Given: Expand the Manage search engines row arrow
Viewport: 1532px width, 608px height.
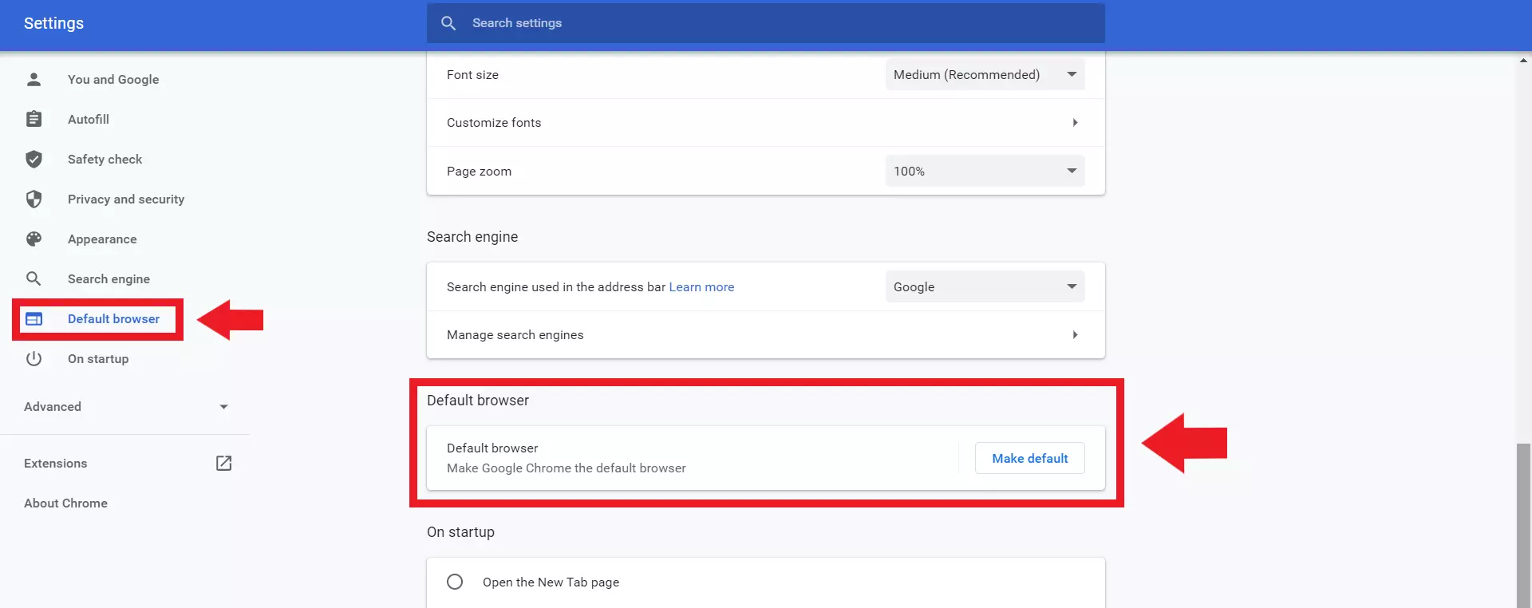Looking at the screenshot, I should pyautogui.click(x=1075, y=334).
